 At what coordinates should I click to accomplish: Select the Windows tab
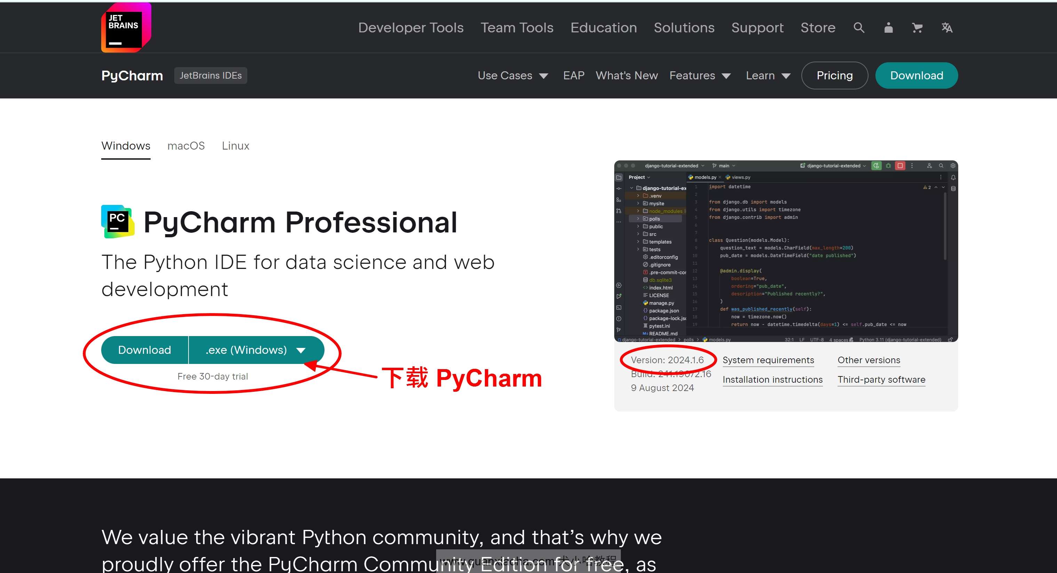pyautogui.click(x=126, y=146)
